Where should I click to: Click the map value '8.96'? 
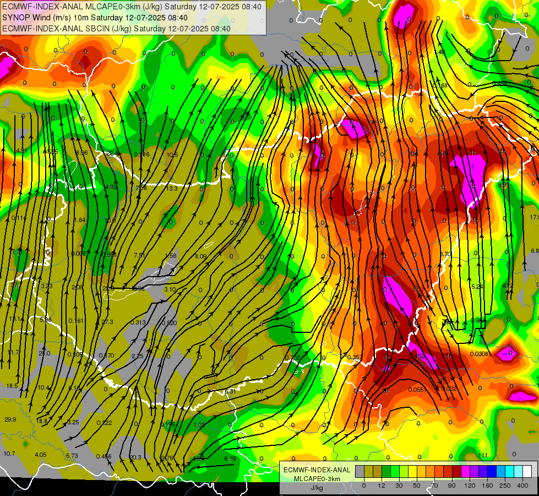[x=82, y=153]
